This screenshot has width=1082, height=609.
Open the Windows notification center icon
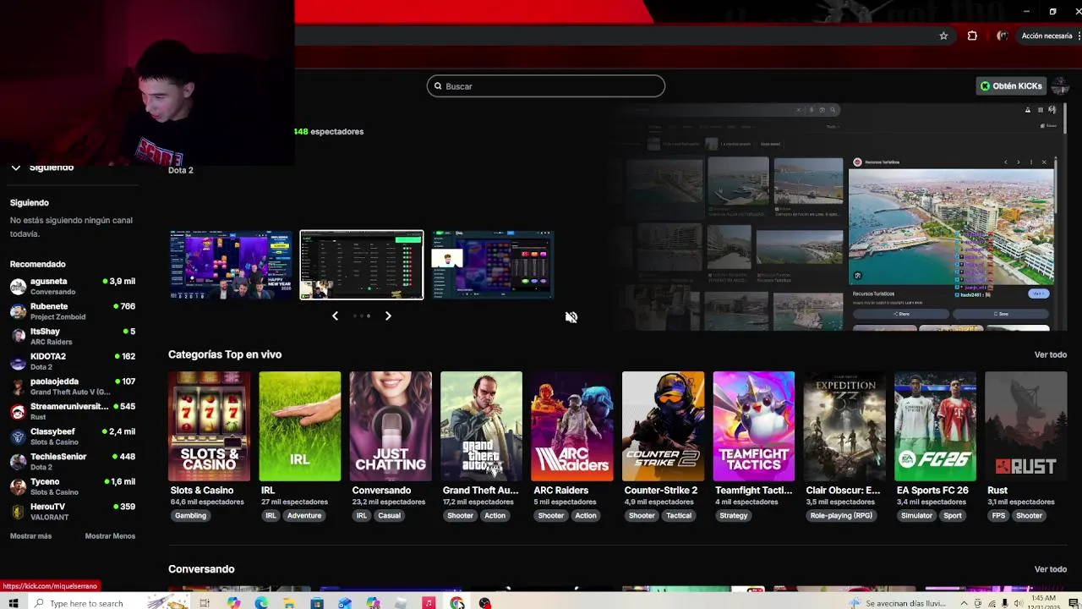tap(1074, 603)
